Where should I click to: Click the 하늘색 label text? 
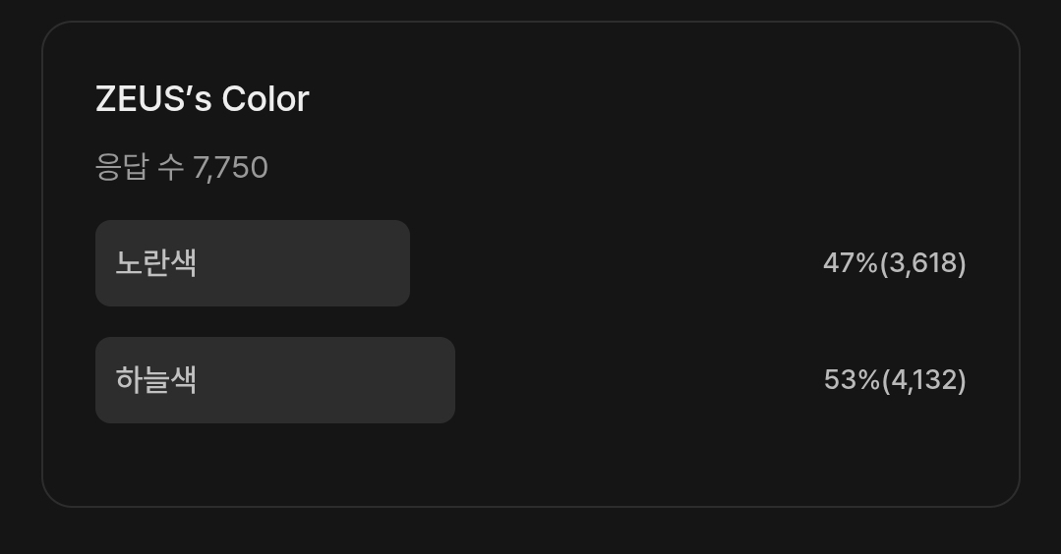[155, 380]
